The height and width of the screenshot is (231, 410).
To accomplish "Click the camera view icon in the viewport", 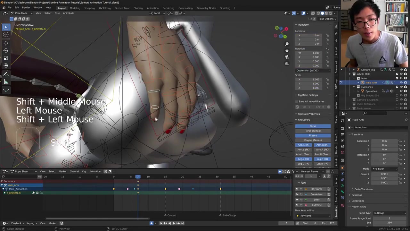I will (287, 57).
